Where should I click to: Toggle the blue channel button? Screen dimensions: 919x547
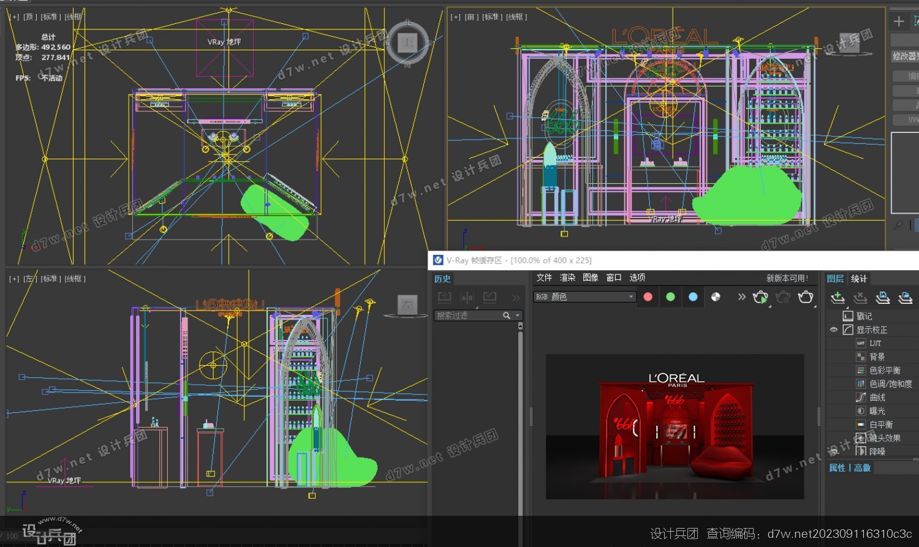point(693,296)
